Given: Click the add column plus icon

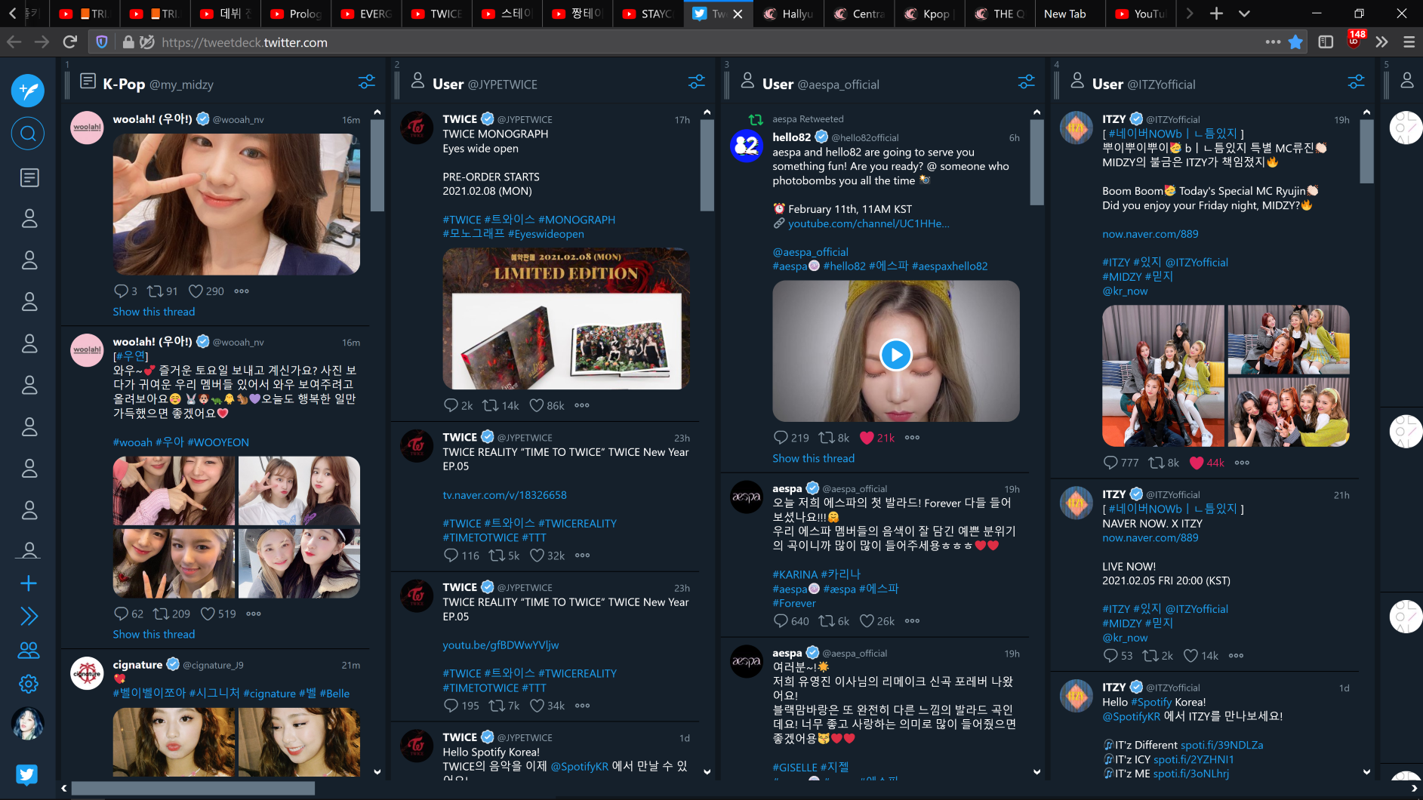Looking at the screenshot, I should click(29, 583).
